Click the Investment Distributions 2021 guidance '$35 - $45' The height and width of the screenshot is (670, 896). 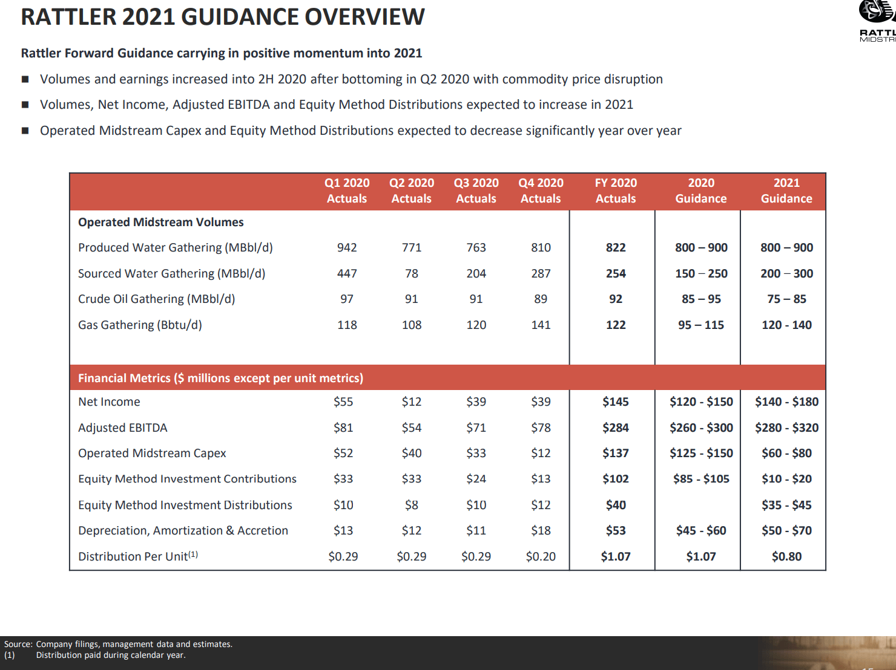[x=786, y=505]
